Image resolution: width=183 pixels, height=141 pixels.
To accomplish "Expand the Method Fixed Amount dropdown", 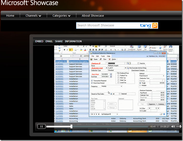I will (164, 76).
